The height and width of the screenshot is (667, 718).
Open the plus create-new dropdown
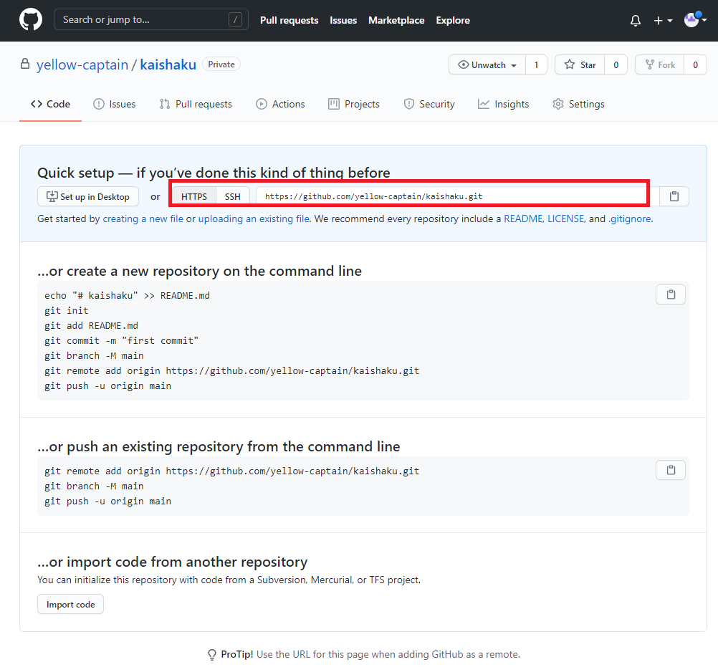(x=663, y=21)
